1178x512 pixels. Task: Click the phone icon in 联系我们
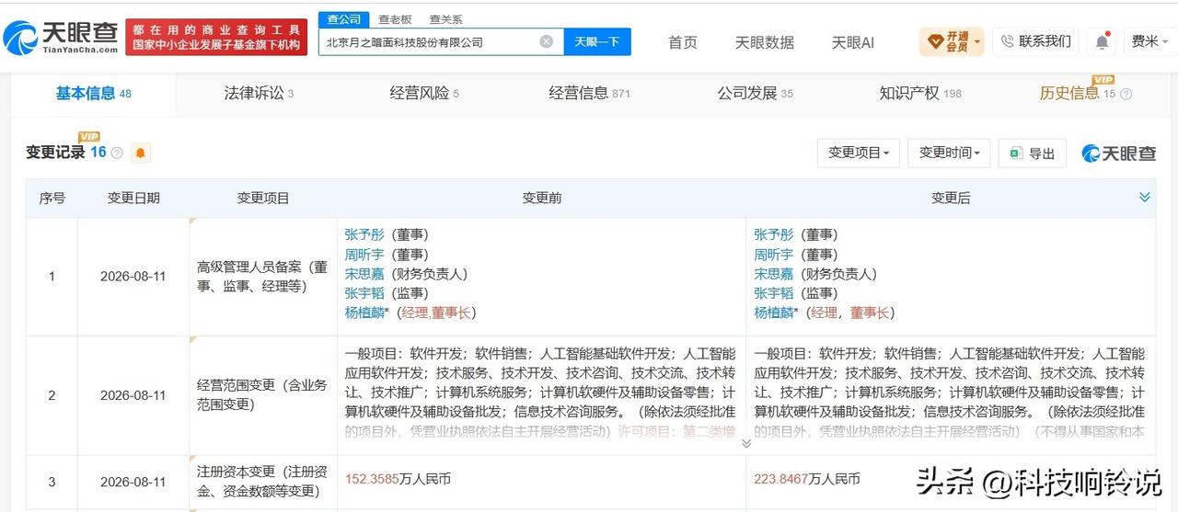pos(1007,41)
